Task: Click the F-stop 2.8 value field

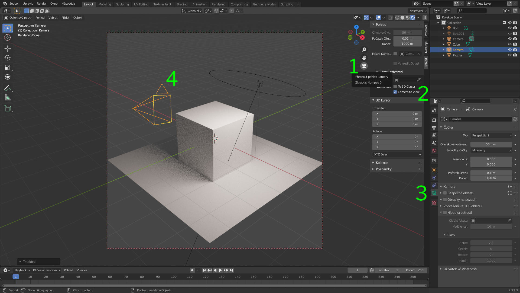Action: (491, 243)
